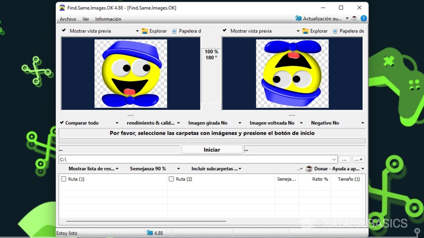Click the "..." browse folder button
The height and width of the screenshot is (238, 424).
344,159
